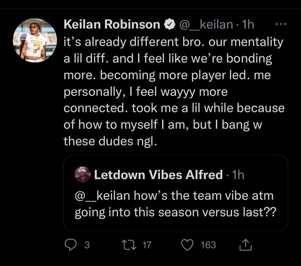
Task: Click the like count of 163
Action: click(x=208, y=245)
